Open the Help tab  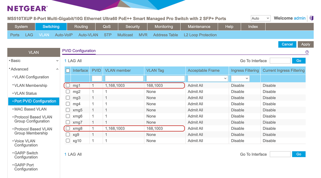(x=229, y=27)
